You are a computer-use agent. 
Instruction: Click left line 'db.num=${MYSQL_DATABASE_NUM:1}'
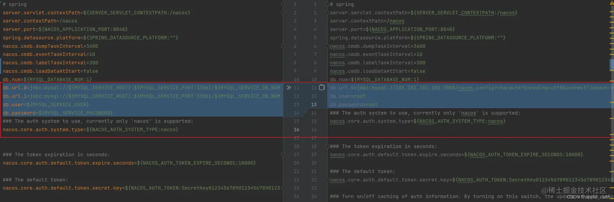(48, 79)
